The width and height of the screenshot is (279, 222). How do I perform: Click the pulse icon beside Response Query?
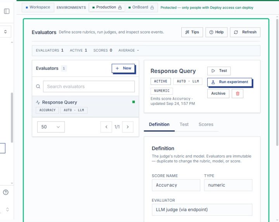[x=38, y=102]
